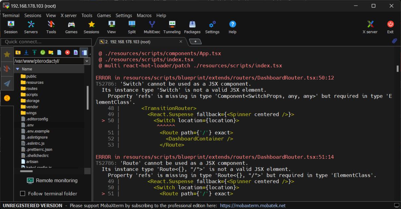
Task: Click the Remote monitoring button
Action: [52, 181]
